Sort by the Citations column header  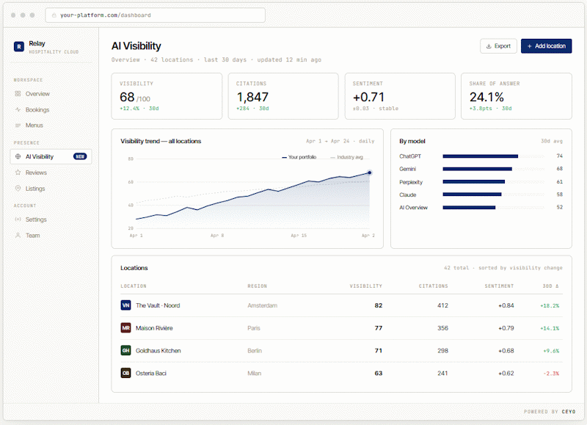point(433,286)
